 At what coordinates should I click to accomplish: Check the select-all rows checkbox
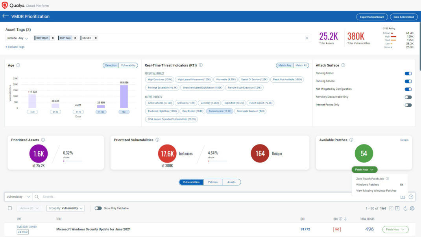tap(10, 208)
